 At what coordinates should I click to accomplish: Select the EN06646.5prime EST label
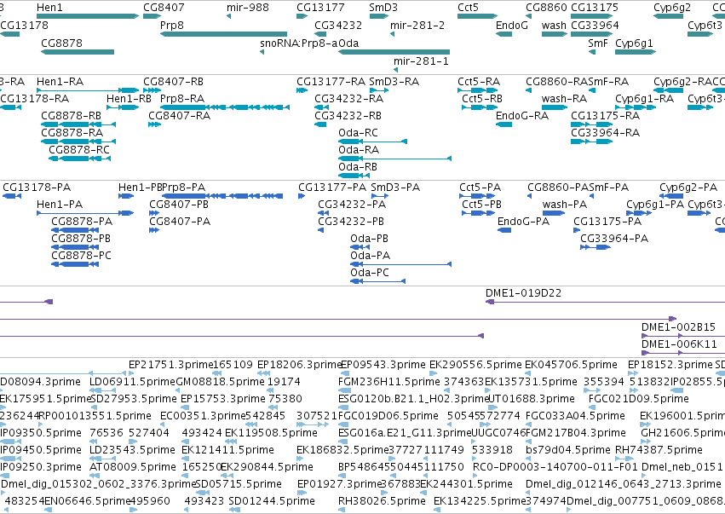pos(86,501)
